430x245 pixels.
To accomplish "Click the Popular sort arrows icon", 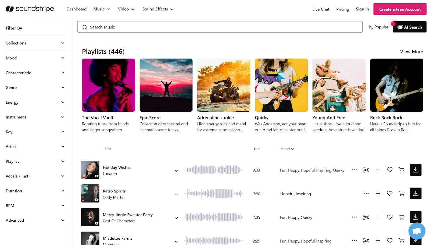I will (x=371, y=27).
